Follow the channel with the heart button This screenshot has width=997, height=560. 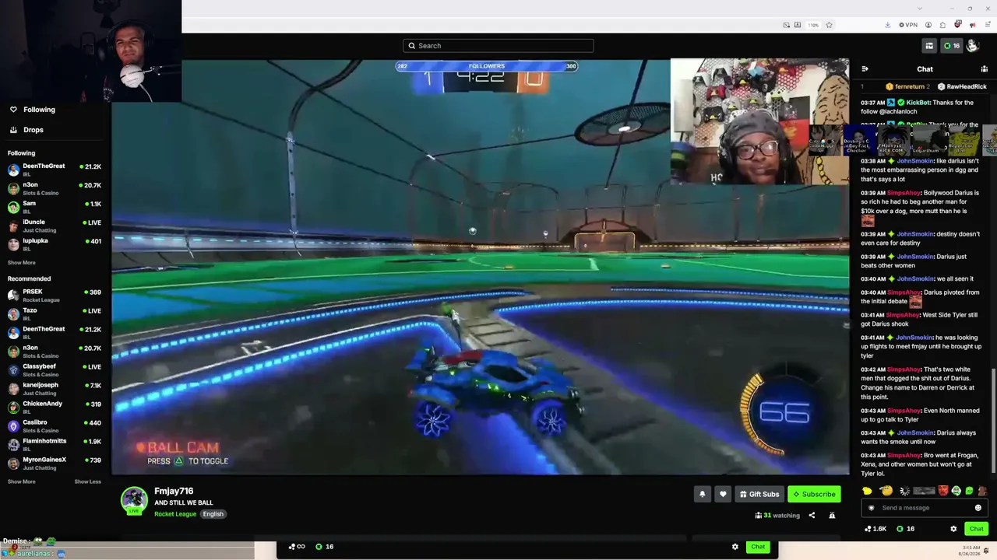point(723,494)
